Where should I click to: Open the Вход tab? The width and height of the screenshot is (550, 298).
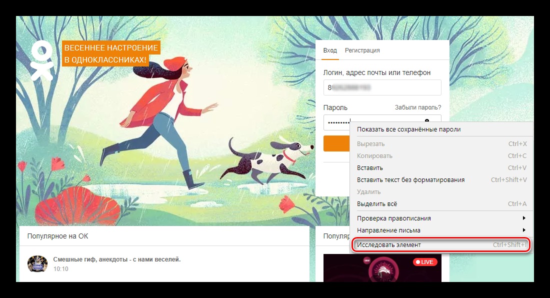[330, 50]
